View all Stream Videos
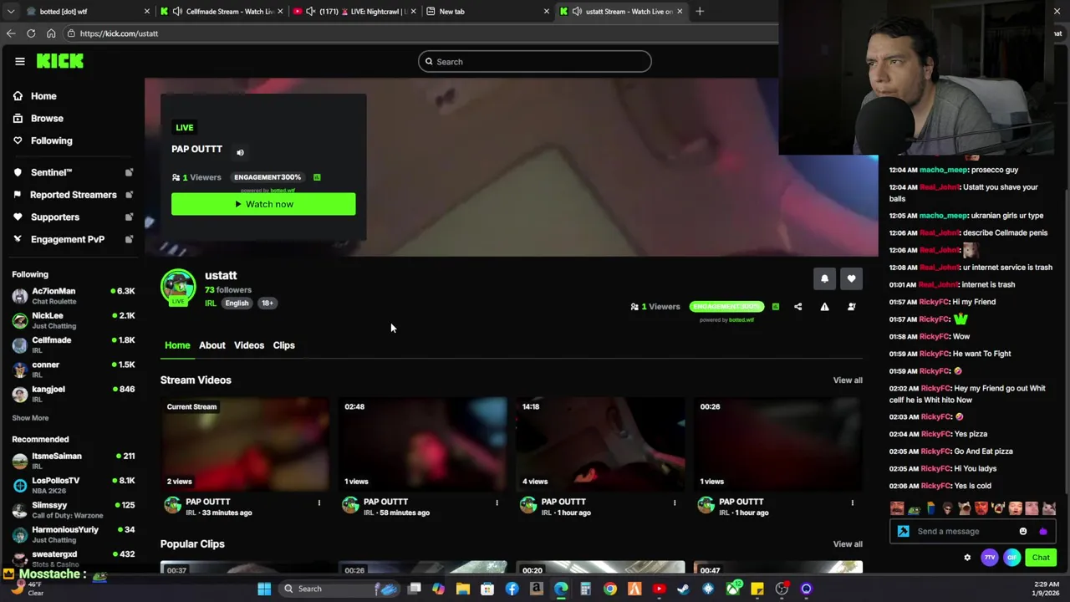The width and height of the screenshot is (1070, 602). click(848, 380)
